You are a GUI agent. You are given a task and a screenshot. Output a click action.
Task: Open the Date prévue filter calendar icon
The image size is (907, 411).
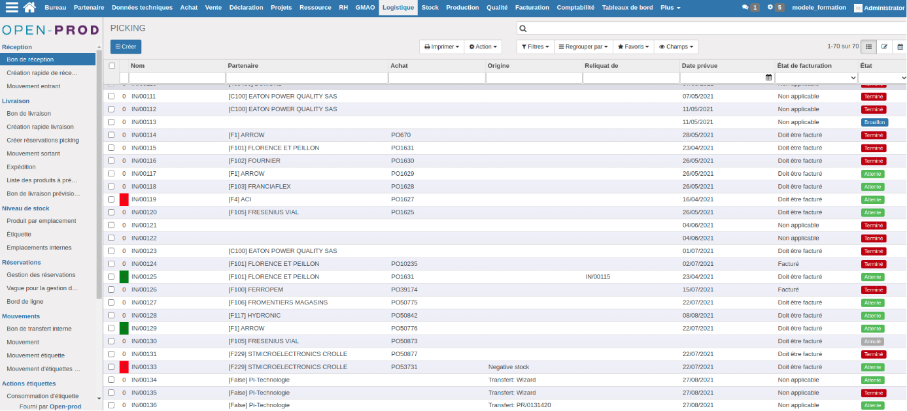point(768,77)
